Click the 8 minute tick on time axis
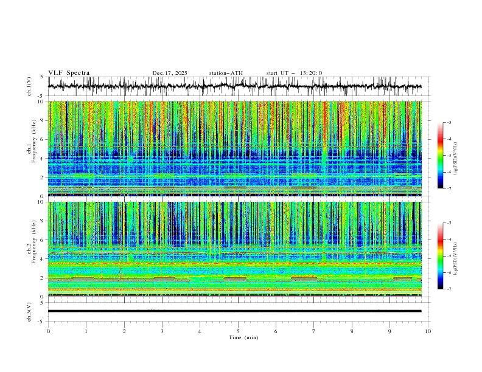The width and height of the screenshot is (482, 372). [x=352, y=331]
